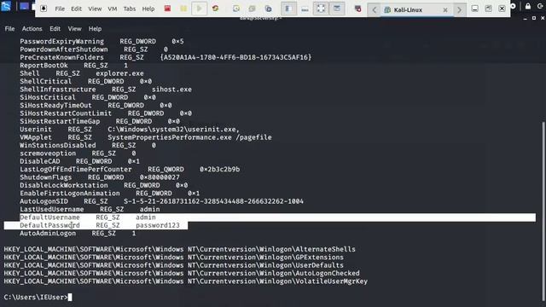Open terminal Help menu
Viewport: 546px width, 307px height.
click(95, 28)
